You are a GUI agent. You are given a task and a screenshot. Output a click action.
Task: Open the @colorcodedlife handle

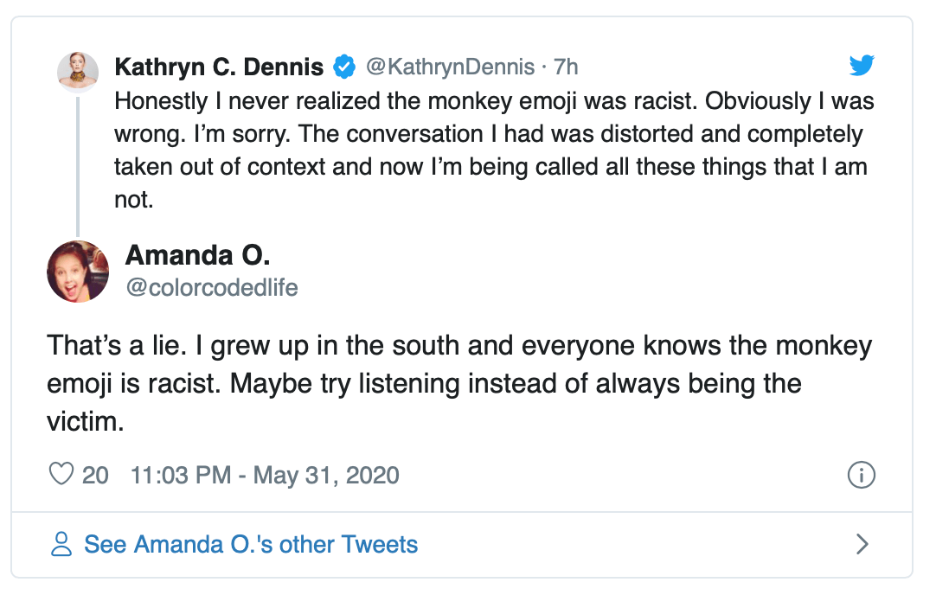click(212, 287)
